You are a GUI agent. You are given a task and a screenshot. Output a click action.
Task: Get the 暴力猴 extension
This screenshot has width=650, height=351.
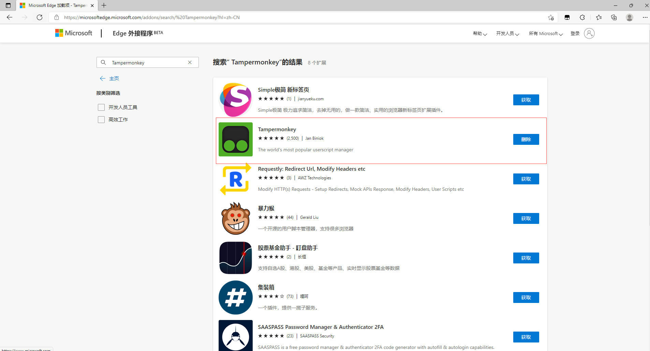(x=526, y=218)
